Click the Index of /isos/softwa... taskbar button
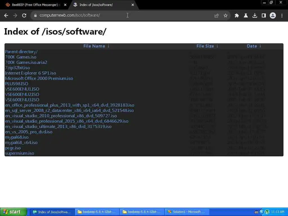 52,212
